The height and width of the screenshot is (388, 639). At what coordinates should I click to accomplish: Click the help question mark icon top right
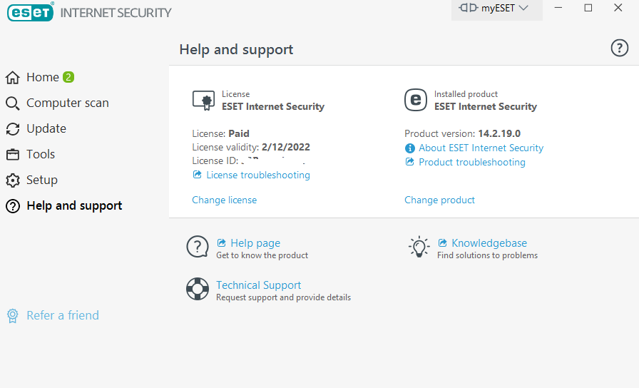tap(619, 48)
